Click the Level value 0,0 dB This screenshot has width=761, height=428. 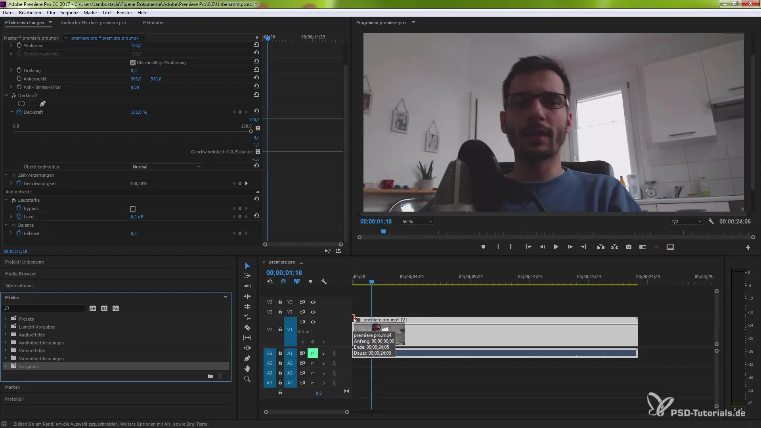137,217
